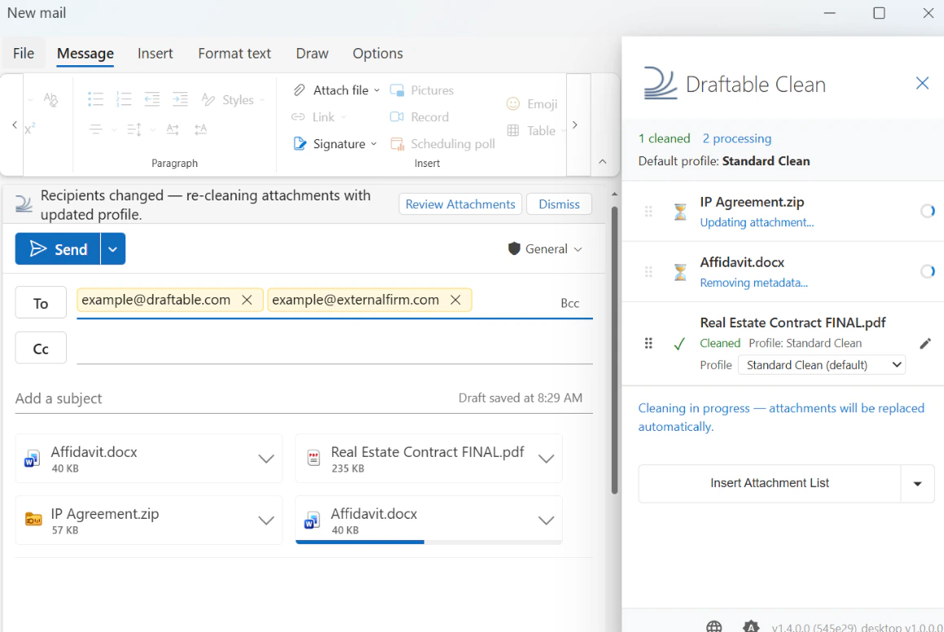The height and width of the screenshot is (632, 944).
Task: Click the Review Attachments button
Action: click(x=460, y=204)
